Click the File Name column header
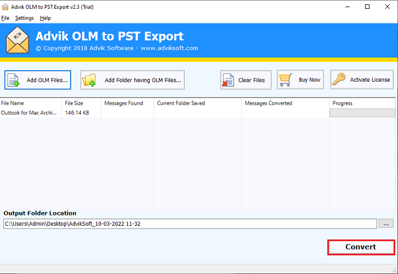This screenshot has height=274, width=398. (x=31, y=103)
